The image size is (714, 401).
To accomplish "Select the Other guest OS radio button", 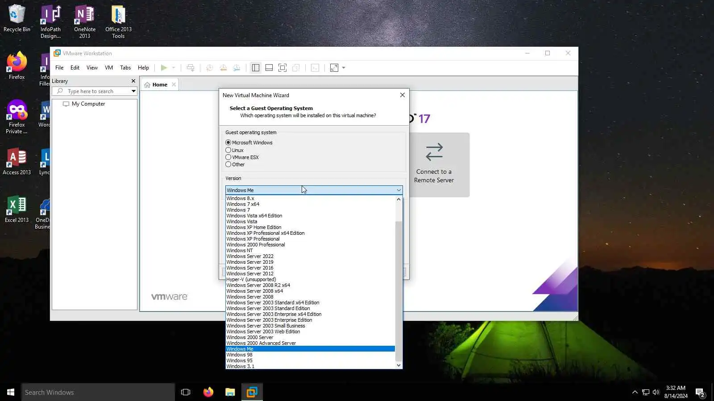I will click(x=228, y=164).
